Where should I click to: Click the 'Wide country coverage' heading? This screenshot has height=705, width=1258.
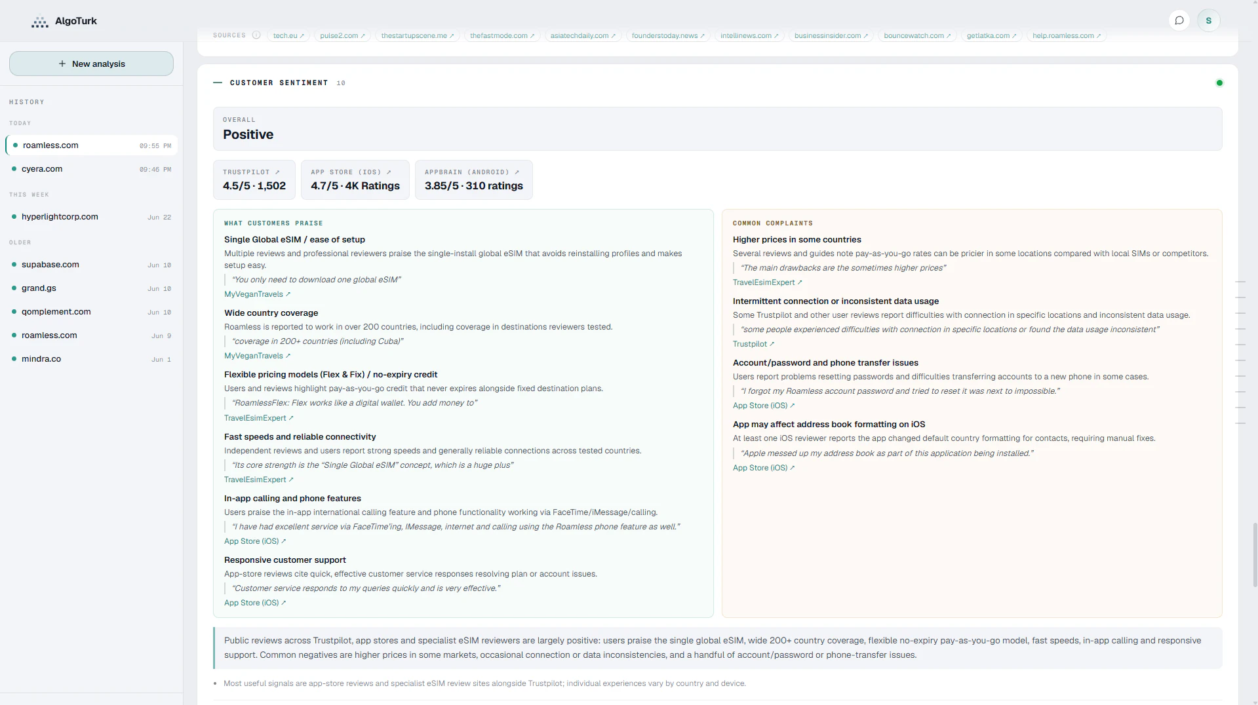[x=271, y=313]
